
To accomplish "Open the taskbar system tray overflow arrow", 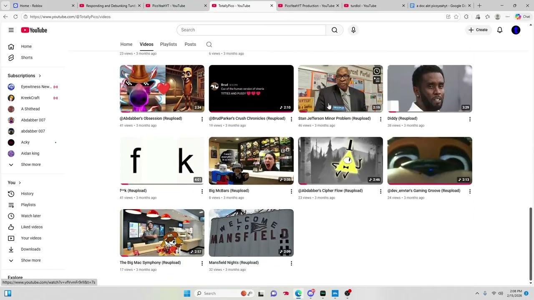I will point(477,293).
